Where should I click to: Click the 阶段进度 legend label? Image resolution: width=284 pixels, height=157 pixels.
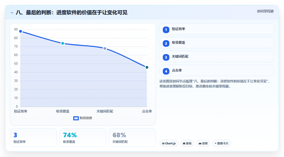(x=86, y=118)
